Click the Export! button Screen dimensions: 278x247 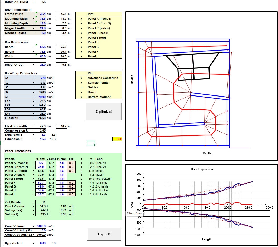point(104,234)
